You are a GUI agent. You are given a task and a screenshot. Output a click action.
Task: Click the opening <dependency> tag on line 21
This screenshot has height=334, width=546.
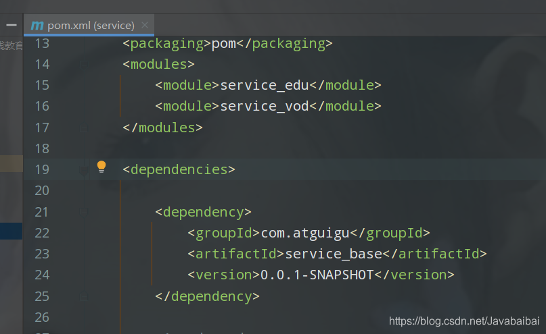pos(203,212)
